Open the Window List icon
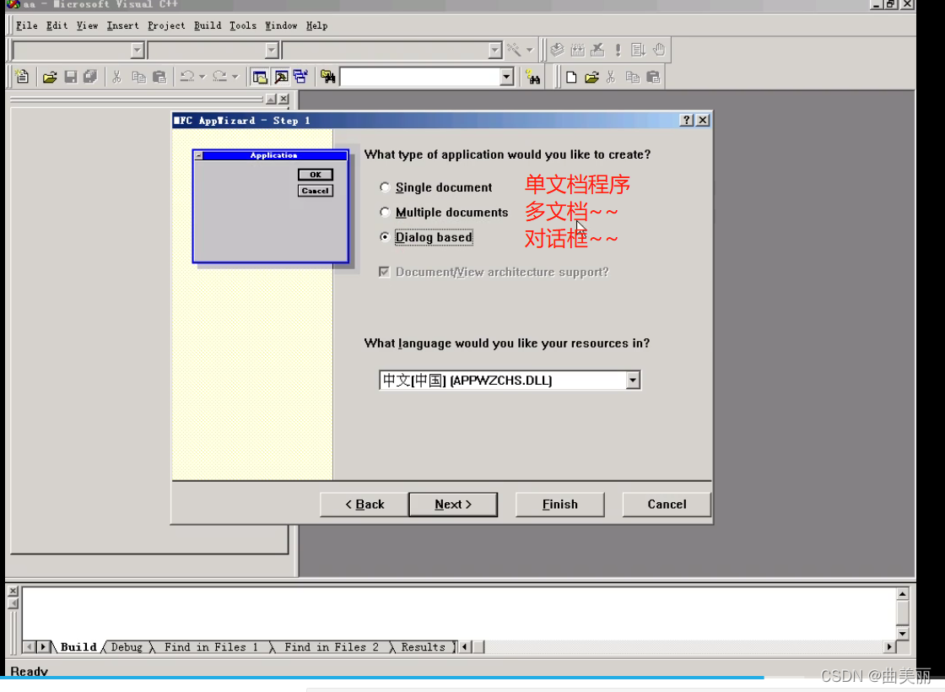 tap(300, 77)
